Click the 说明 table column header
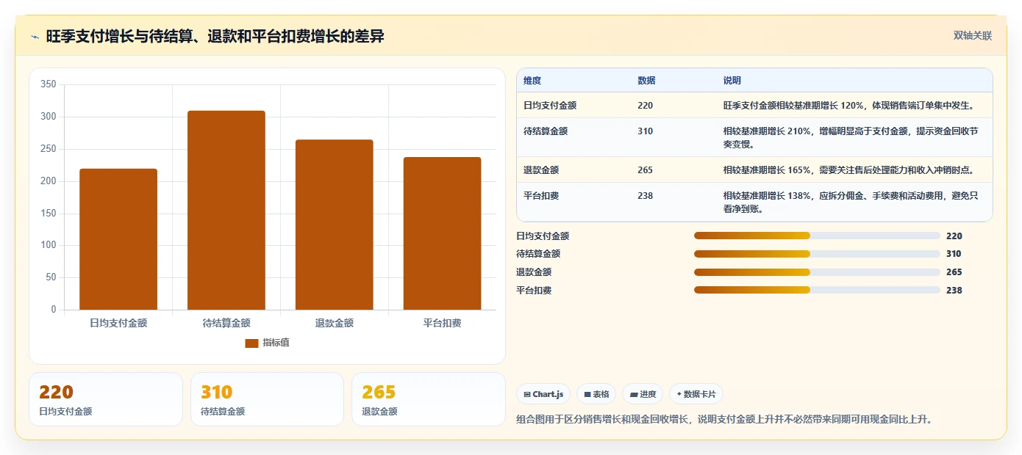The image size is (1022, 455). pos(732,81)
